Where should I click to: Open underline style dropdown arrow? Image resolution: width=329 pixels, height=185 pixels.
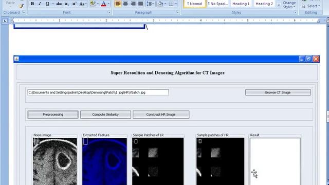(52, 4)
